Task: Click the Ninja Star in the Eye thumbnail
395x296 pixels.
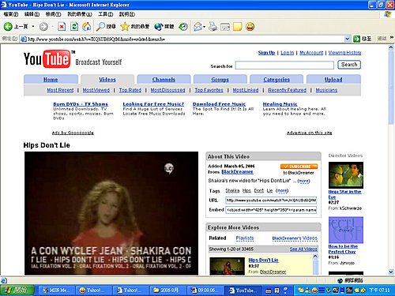Action: pyautogui.click(x=346, y=175)
